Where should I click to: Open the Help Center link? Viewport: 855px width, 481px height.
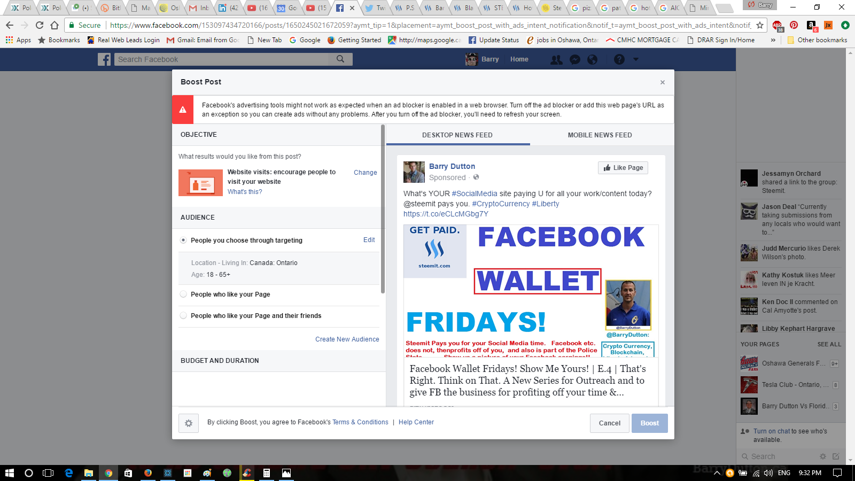pos(416,422)
